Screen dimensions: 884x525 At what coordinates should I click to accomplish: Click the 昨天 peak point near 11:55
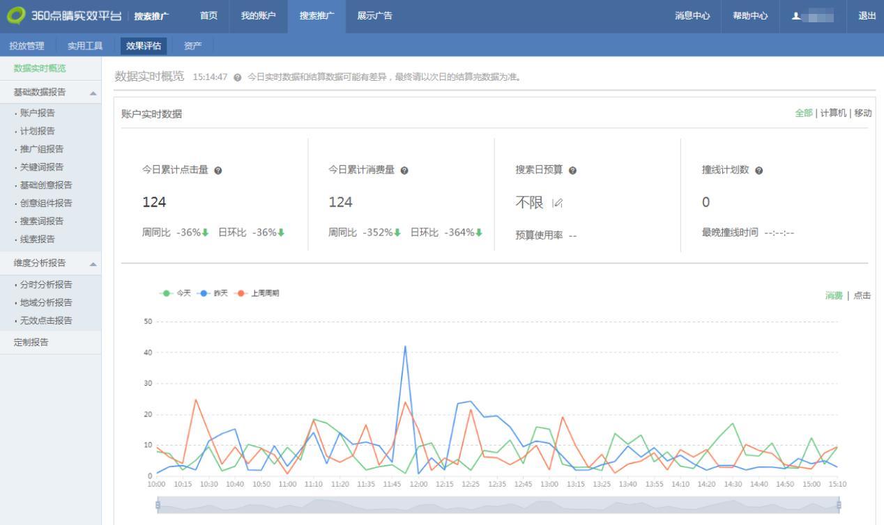click(x=405, y=346)
